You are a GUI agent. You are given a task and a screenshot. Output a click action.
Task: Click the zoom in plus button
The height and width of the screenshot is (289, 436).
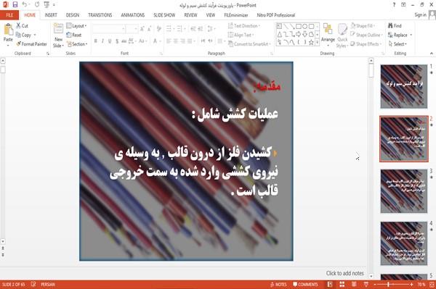pos(411,284)
